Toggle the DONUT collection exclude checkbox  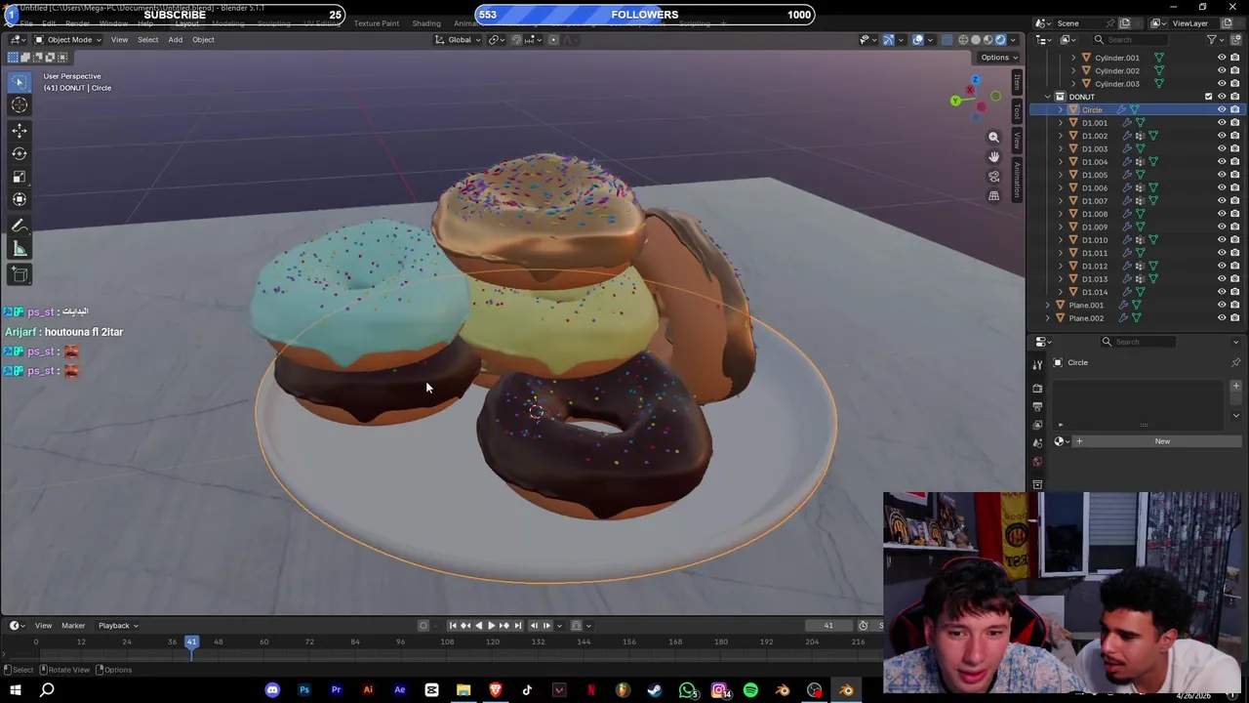(1208, 97)
